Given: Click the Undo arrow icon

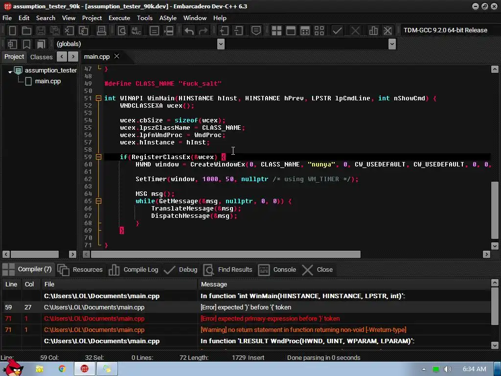Looking at the screenshot, I should coord(189,31).
